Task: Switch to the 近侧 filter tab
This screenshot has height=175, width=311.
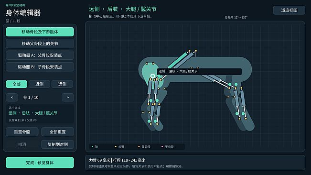Action: coord(39,84)
